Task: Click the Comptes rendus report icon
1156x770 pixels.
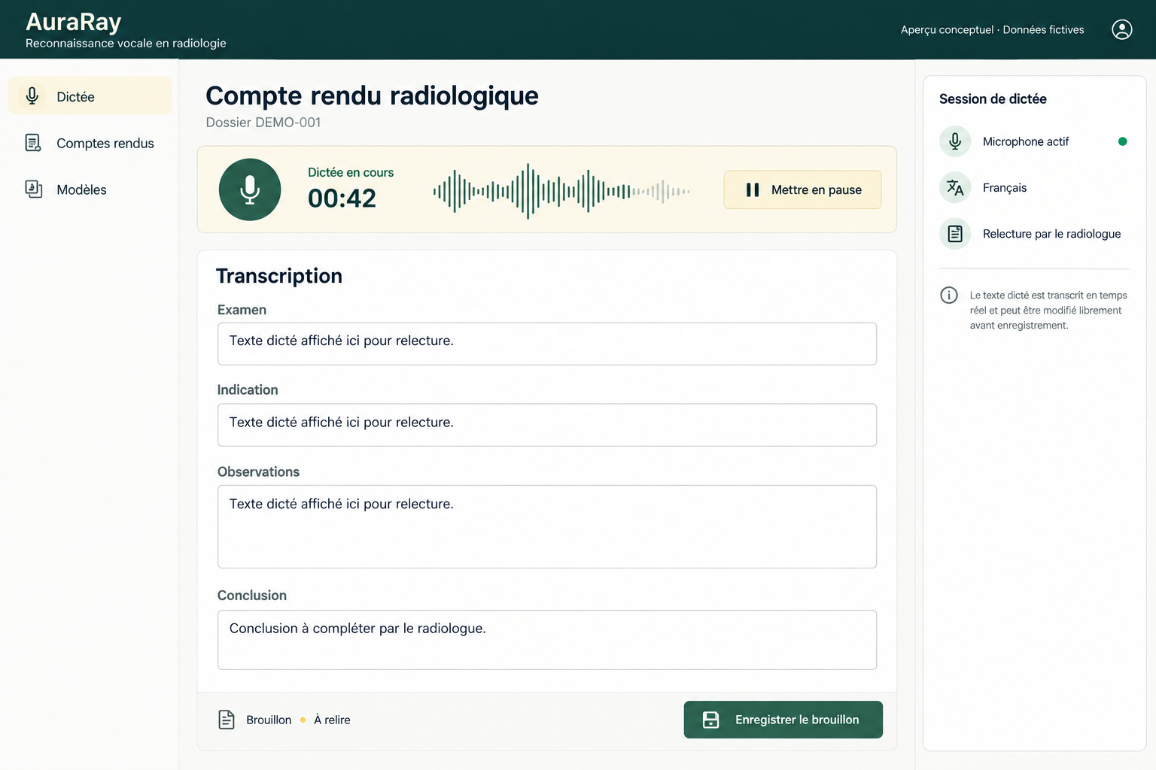Action: coord(33,143)
